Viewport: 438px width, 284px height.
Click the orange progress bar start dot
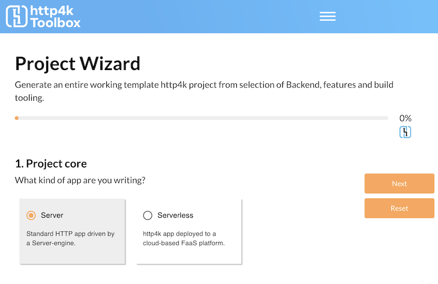pos(17,118)
